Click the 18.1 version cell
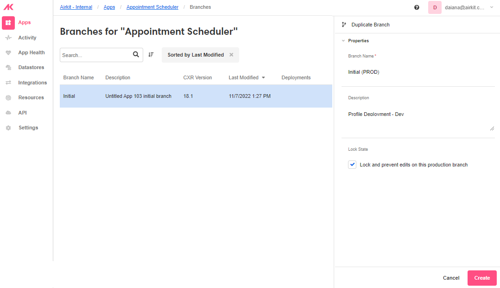Viewport: 500px width, 288px height. [188, 96]
